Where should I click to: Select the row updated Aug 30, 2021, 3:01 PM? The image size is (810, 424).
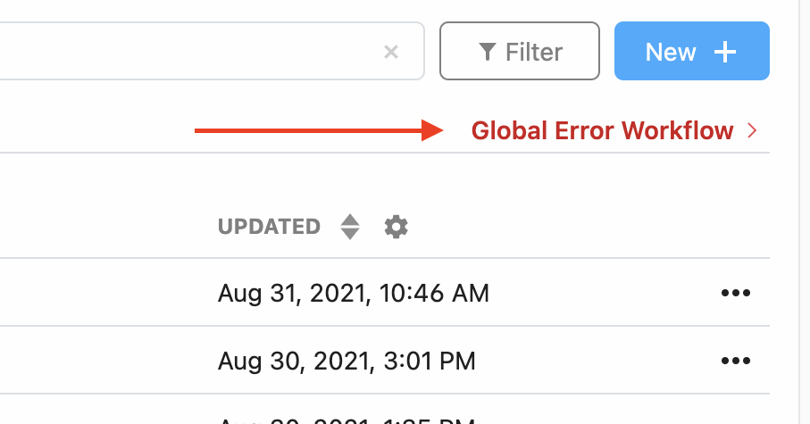347,361
